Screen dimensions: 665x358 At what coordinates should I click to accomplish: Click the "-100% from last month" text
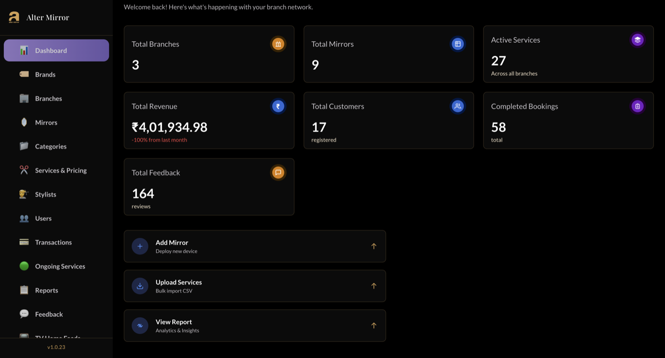tap(159, 140)
